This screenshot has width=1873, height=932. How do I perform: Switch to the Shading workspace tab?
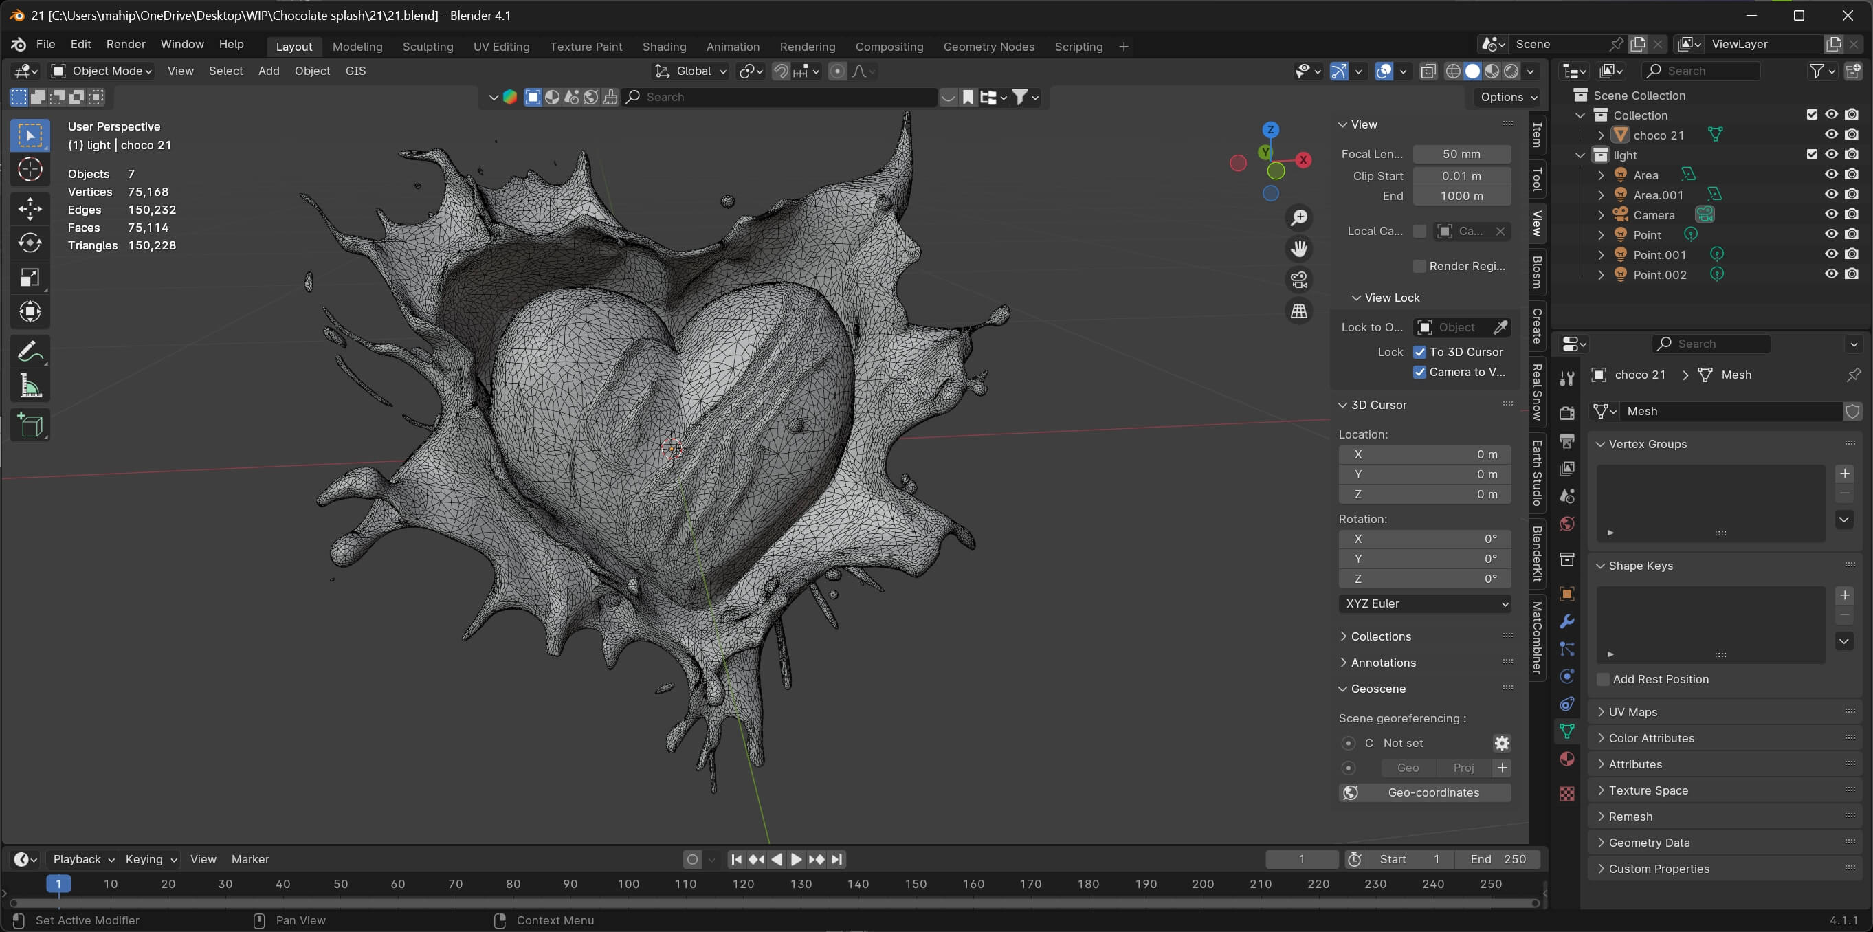pos(663,47)
